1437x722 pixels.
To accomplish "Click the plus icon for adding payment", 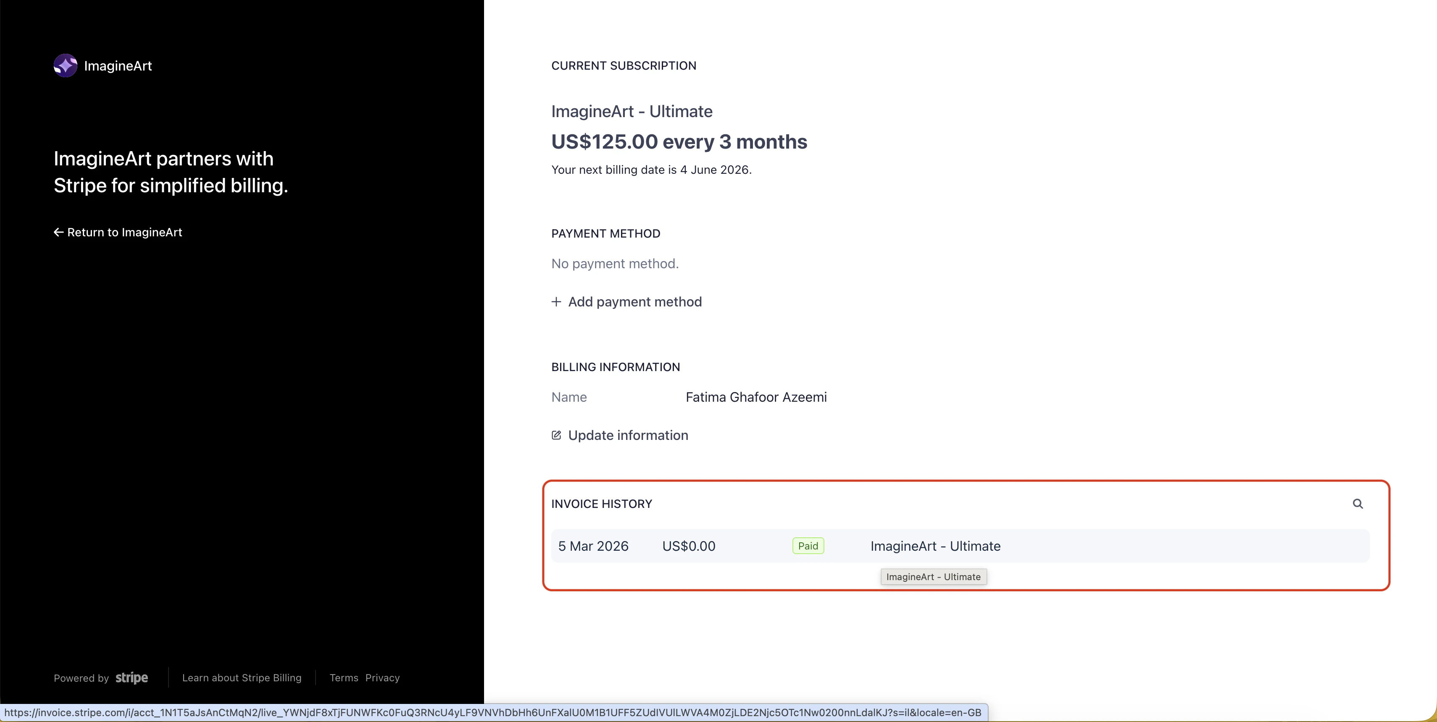I will [556, 302].
